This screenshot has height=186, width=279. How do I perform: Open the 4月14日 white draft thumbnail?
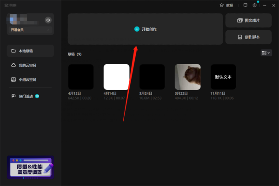coord(117,77)
